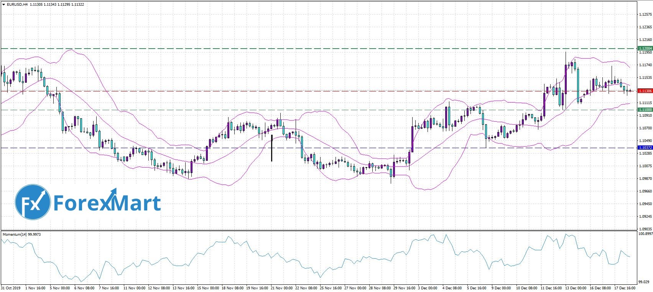653x292 pixels.
Task: Click the 13 Dec 00:00 time axis label
Action: click(576, 288)
